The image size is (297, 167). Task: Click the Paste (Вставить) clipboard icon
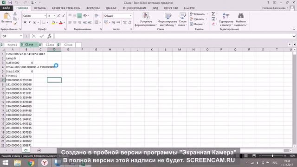(6, 16)
